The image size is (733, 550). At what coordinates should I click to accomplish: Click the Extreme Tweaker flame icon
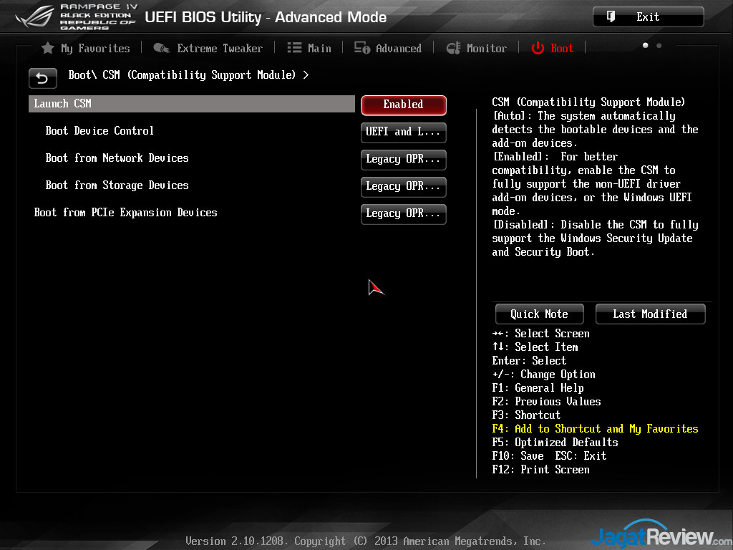(x=162, y=48)
